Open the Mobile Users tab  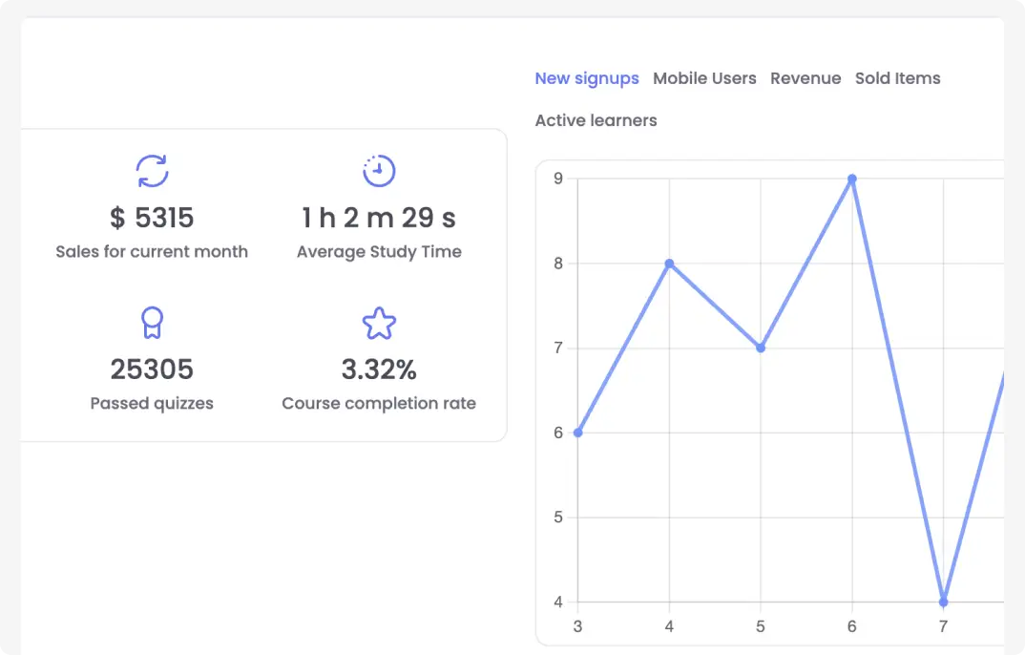point(704,78)
